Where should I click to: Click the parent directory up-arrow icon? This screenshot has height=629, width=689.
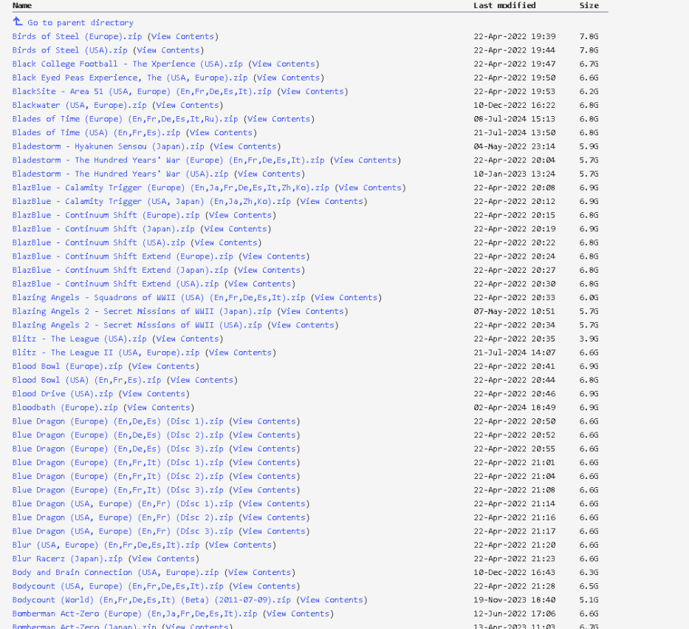coord(18,21)
